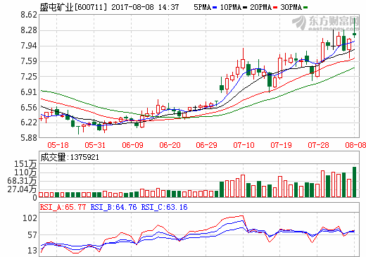The height and width of the screenshot is (257, 366).
Task: Click the 6.22 price axis label
Action: click(x=29, y=123)
